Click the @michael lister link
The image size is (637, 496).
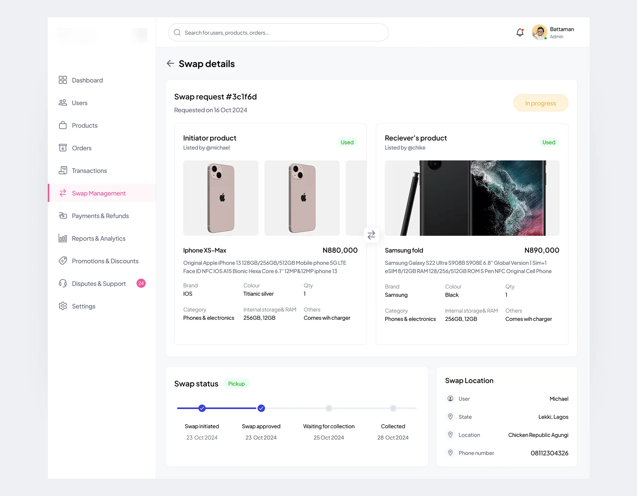click(218, 148)
